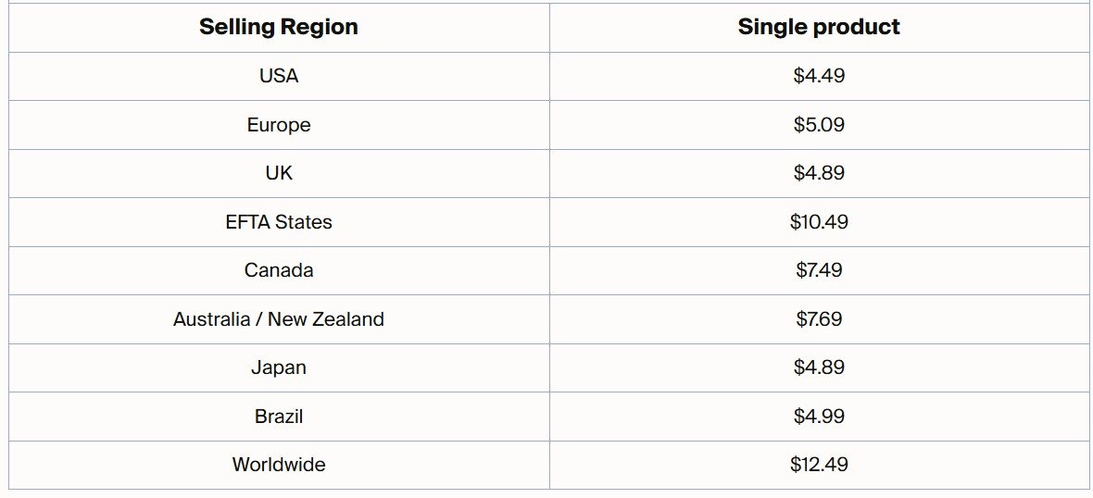Viewport: 1093px width, 498px height.
Task: Select the Australia / New Zealand cell
Action: pos(278,319)
